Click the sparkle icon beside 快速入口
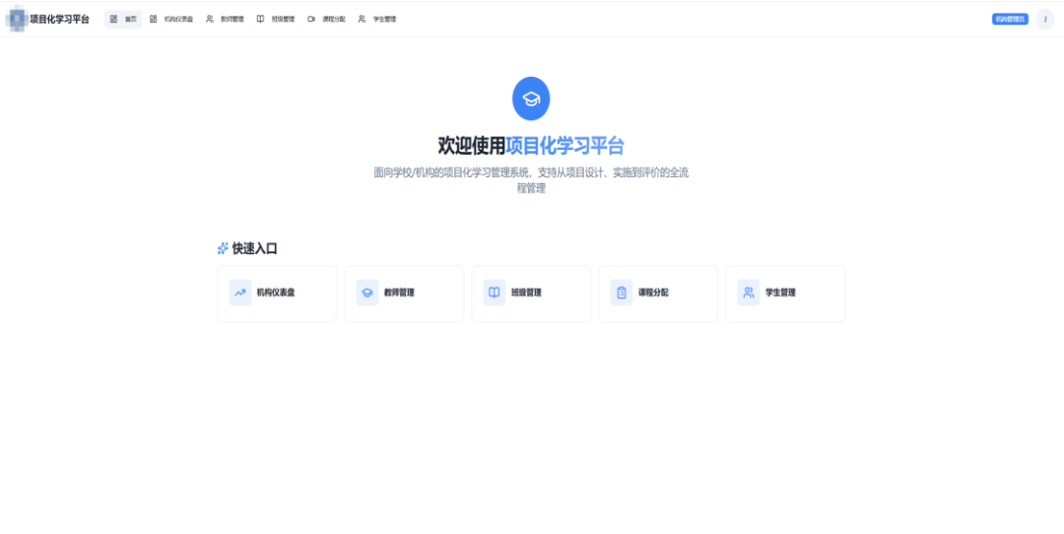The width and height of the screenshot is (1064, 534). [223, 249]
